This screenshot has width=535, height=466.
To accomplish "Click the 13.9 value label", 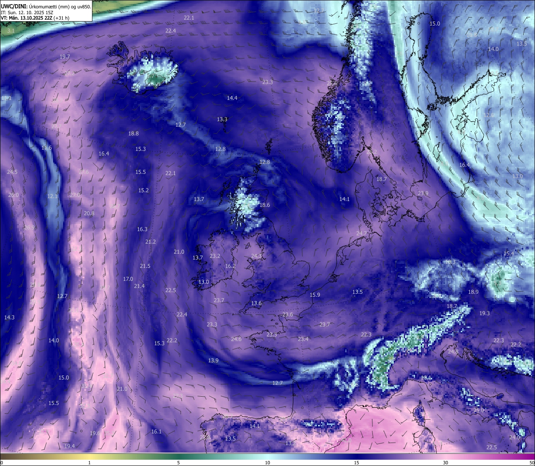I will click(x=213, y=360).
